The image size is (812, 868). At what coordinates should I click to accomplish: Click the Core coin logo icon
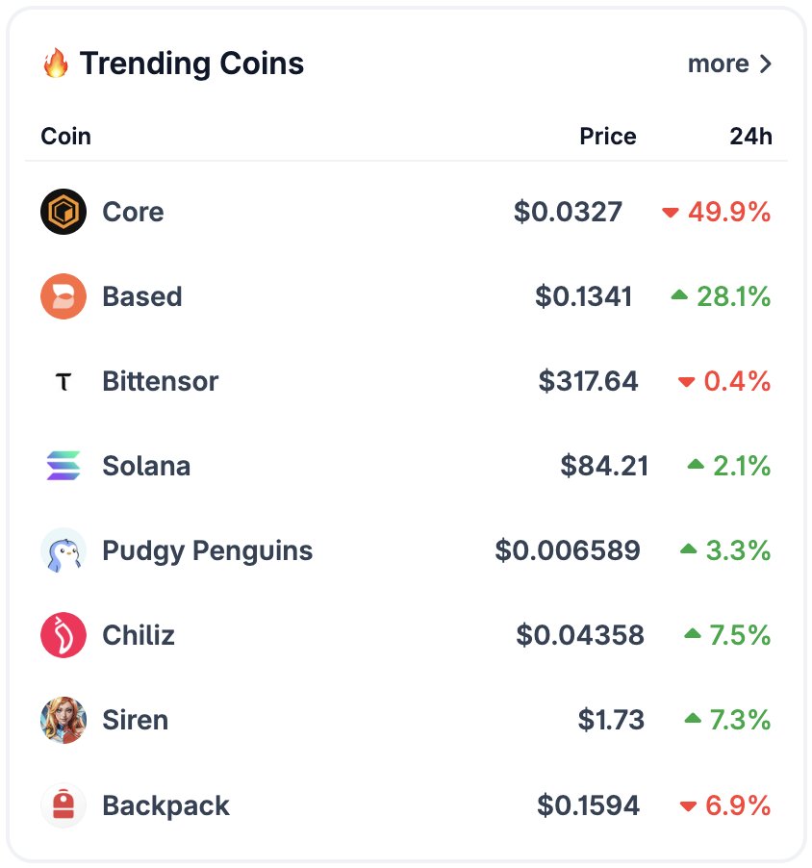(x=63, y=212)
